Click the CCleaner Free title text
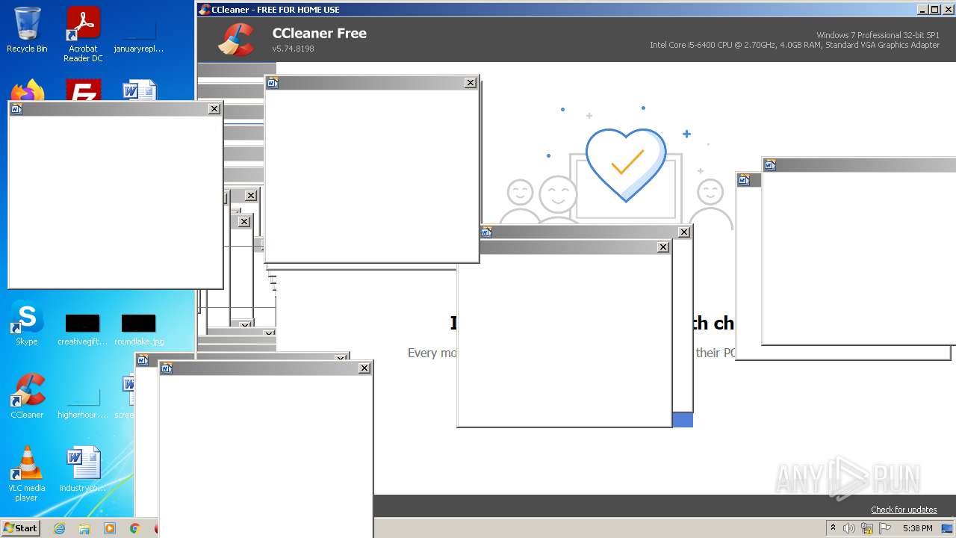This screenshot has width=956, height=538. 320,33
